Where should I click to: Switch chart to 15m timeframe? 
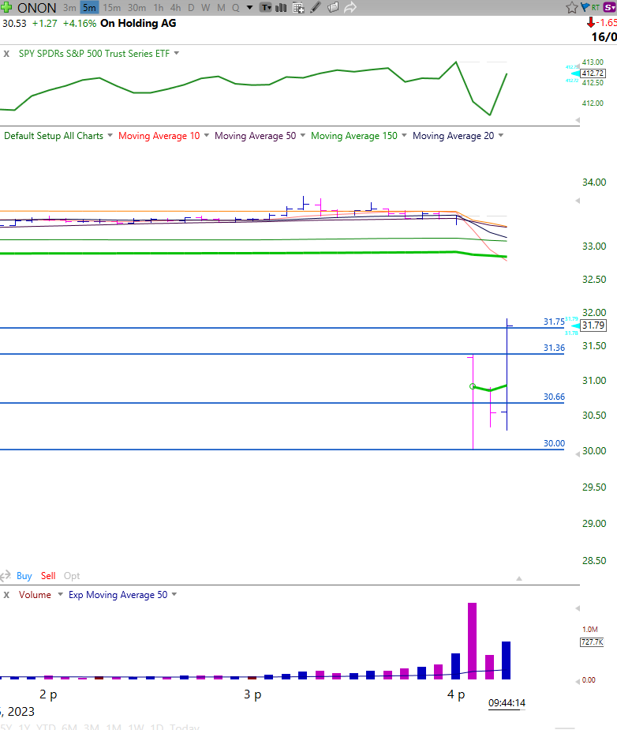(111, 8)
